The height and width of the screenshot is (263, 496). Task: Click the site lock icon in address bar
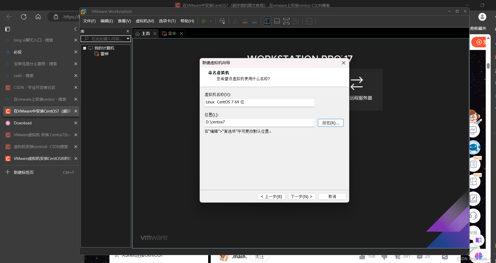click(x=56, y=17)
